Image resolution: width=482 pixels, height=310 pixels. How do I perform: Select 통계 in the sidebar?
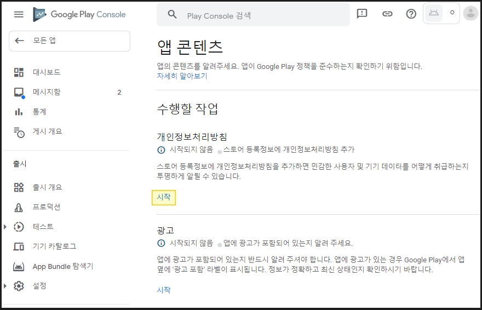click(39, 112)
